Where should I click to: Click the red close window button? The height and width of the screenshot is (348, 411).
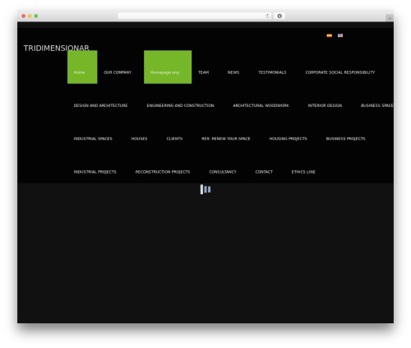click(x=24, y=16)
